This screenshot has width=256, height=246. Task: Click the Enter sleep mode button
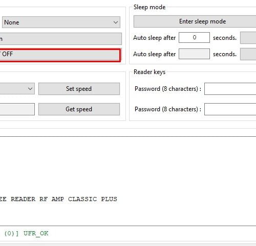click(195, 21)
